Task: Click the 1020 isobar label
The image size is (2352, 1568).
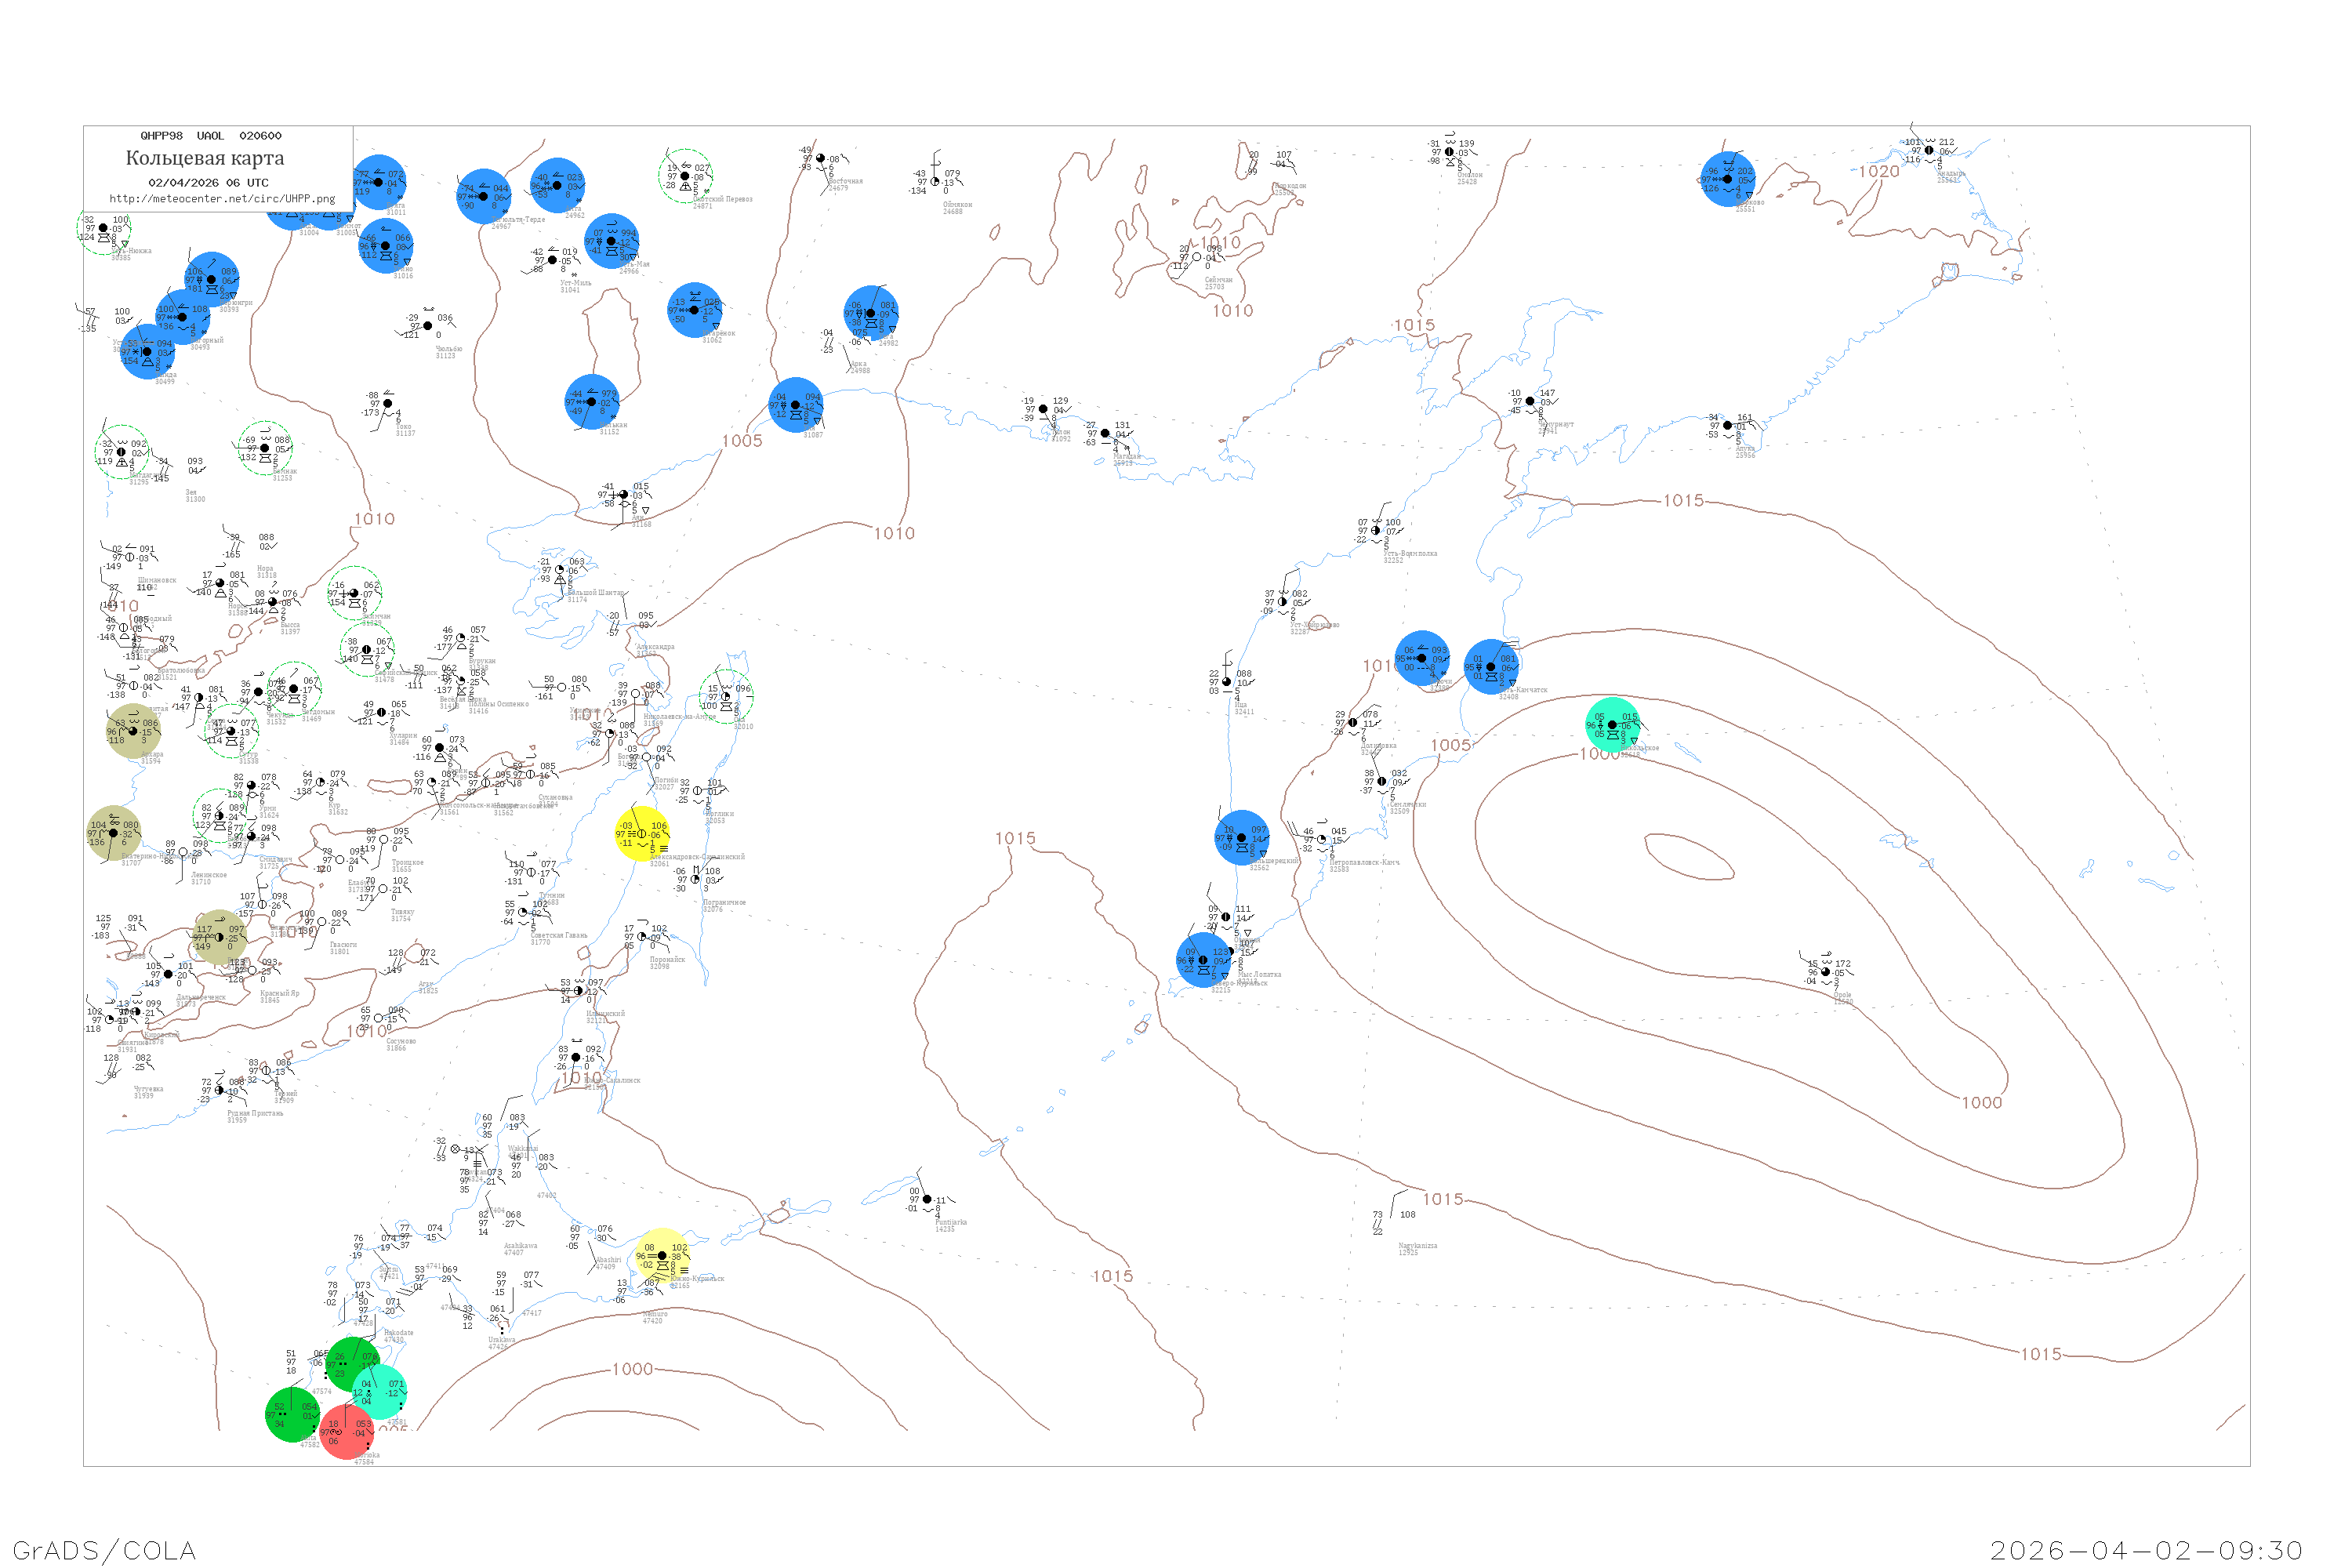Action: click(x=1879, y=172)
